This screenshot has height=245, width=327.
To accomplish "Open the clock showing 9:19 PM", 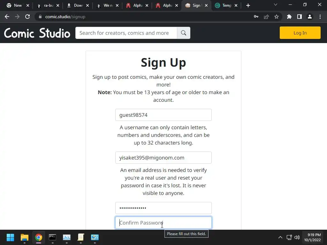I will [312, 237].
